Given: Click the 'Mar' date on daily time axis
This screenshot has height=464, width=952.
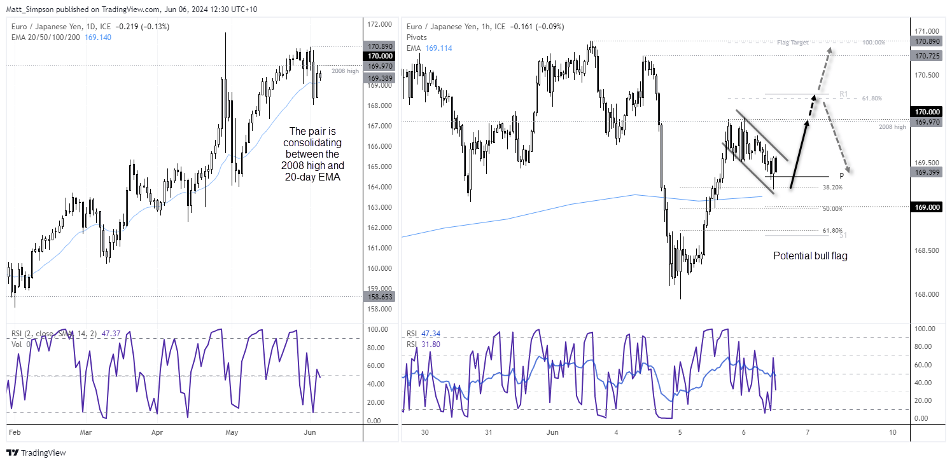Looking at the screenshot, I should (86, 432).
